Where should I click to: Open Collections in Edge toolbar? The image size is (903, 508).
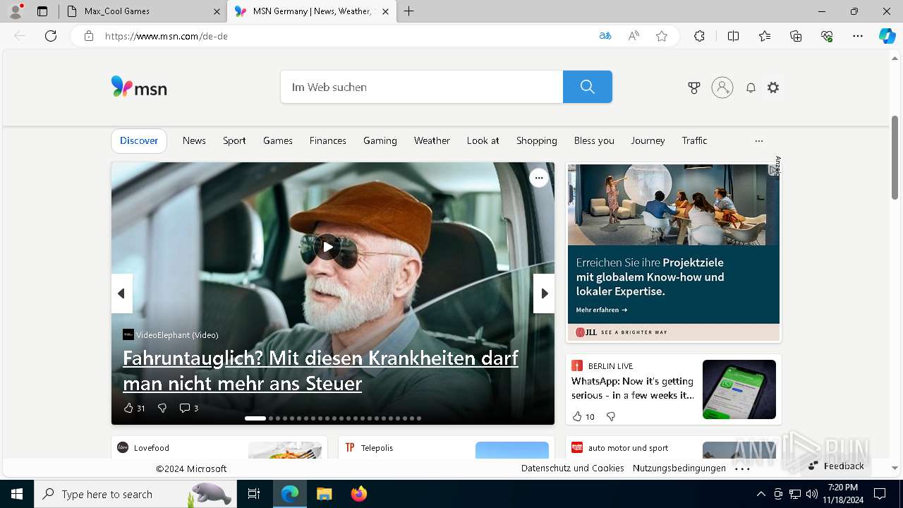point(796,36)
